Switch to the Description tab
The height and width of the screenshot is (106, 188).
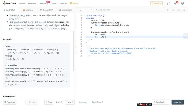coord(9,10)
